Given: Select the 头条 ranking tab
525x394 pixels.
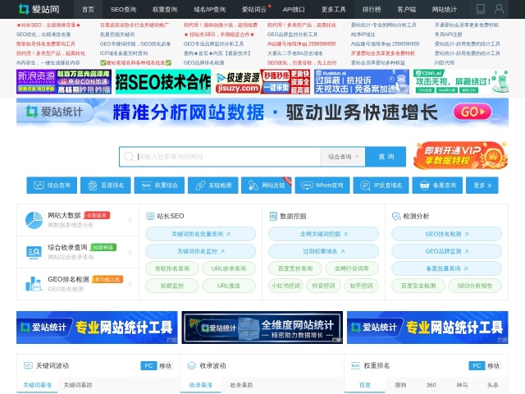Looking at the screenshot, I should click(x=492, y=385).
